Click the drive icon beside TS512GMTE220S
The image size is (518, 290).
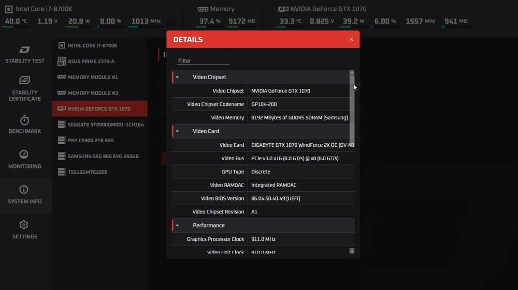click(62, 172)
